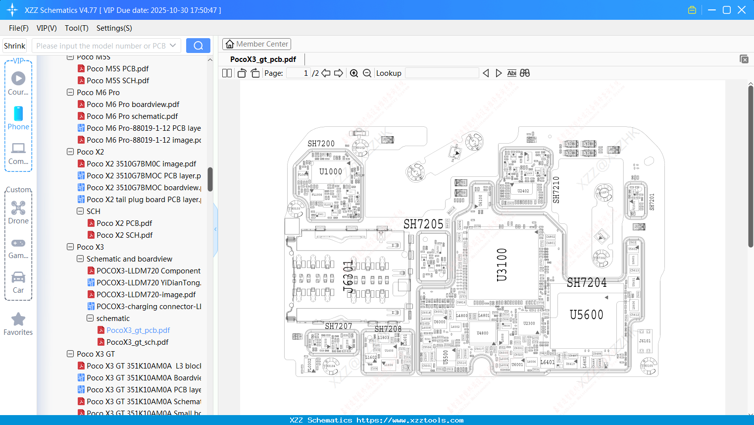Collapse the Poco X3 tree node
The width and height of the screenshot is (754, 425).
click(70, 247)
